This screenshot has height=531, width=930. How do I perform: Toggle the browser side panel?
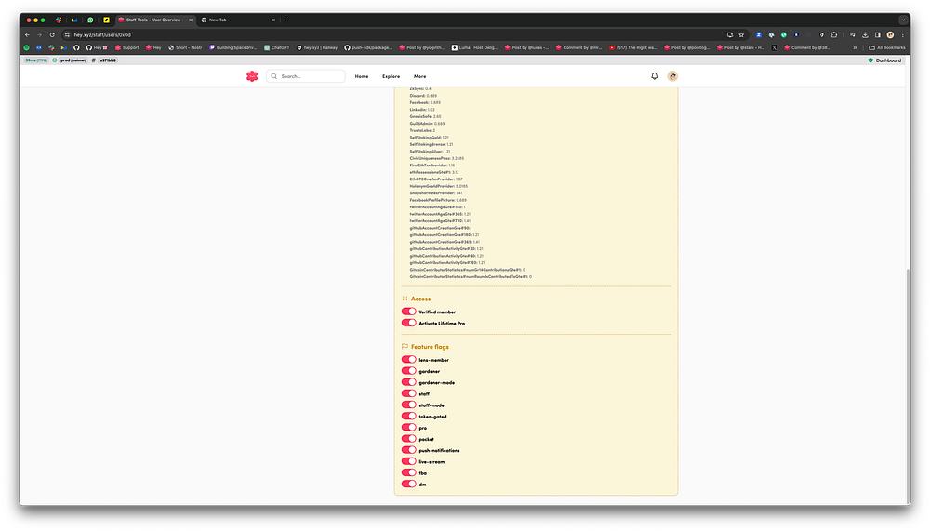[x=878, y=35]
